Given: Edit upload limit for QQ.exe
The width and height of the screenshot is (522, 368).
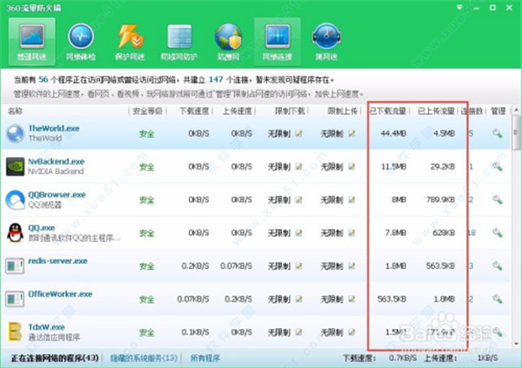Looking at the screenshot, I should click(x=351, y=233).
